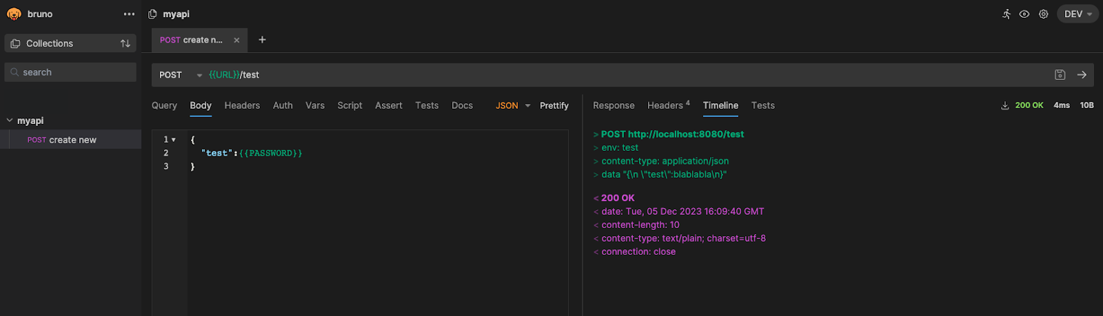This screenshot has width=1103, height=316.
Task: Open the three-dots menu next to bruno
Action: (129, 14)
